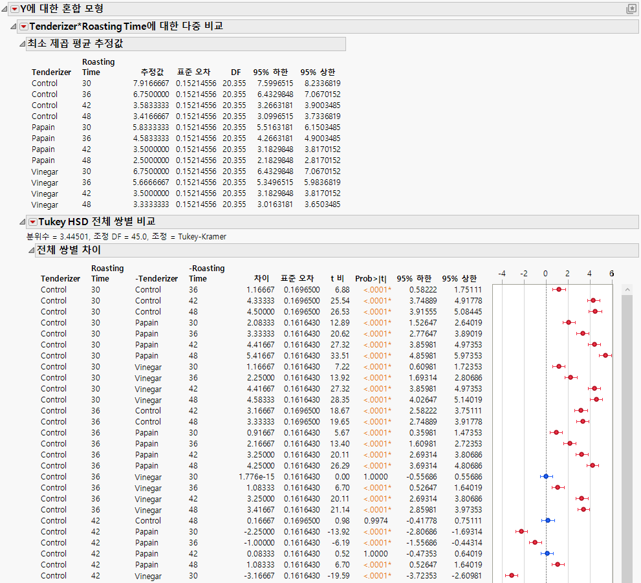
Task: Click the 차이 column header in the differences table
Action: (262, 279)
